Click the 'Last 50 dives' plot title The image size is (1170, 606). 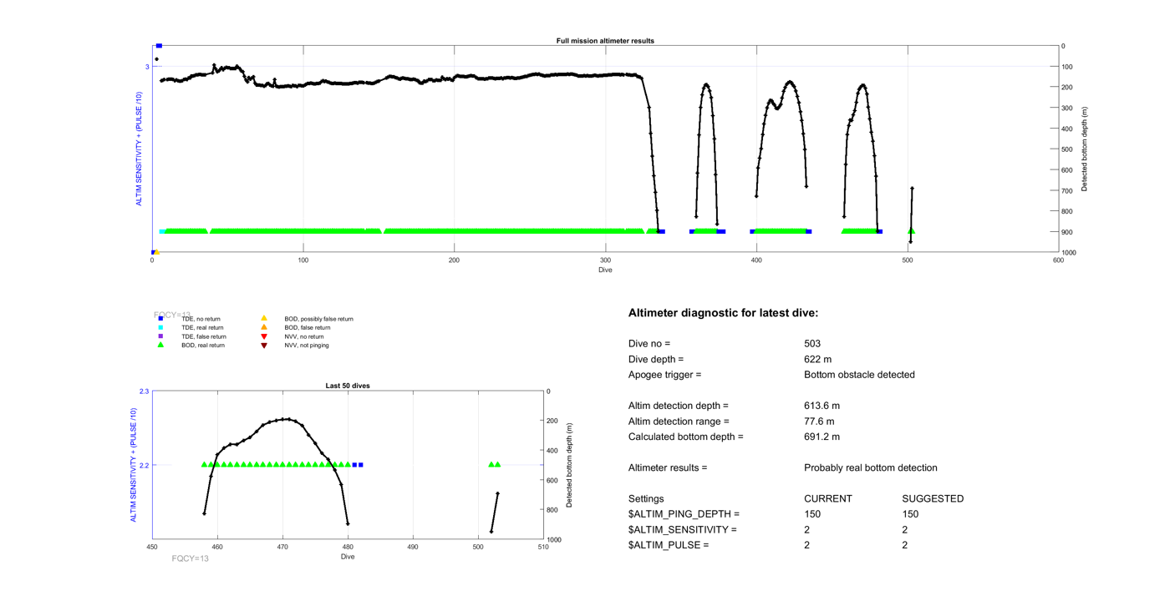(348, 386)
